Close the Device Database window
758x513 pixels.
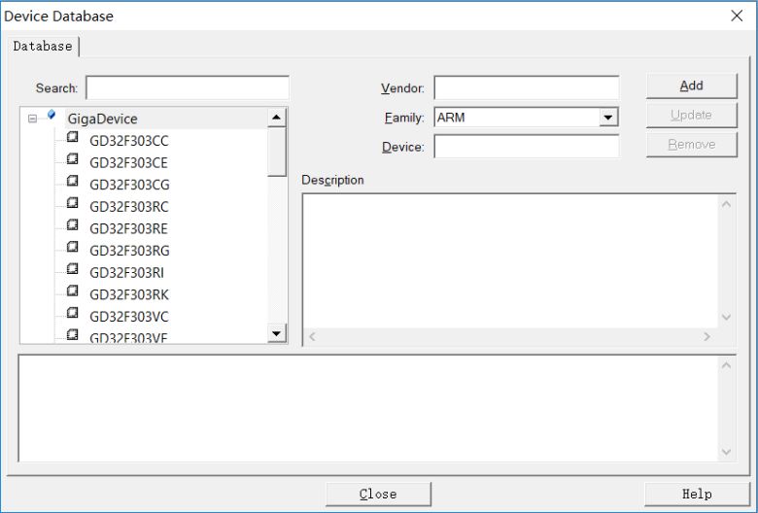click(x=737, y=16)
